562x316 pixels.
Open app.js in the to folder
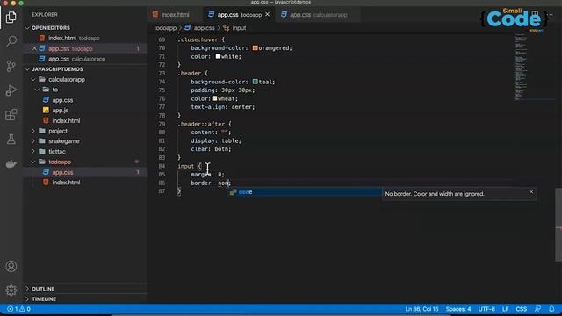pyautogui.click(x=85, y=111)
